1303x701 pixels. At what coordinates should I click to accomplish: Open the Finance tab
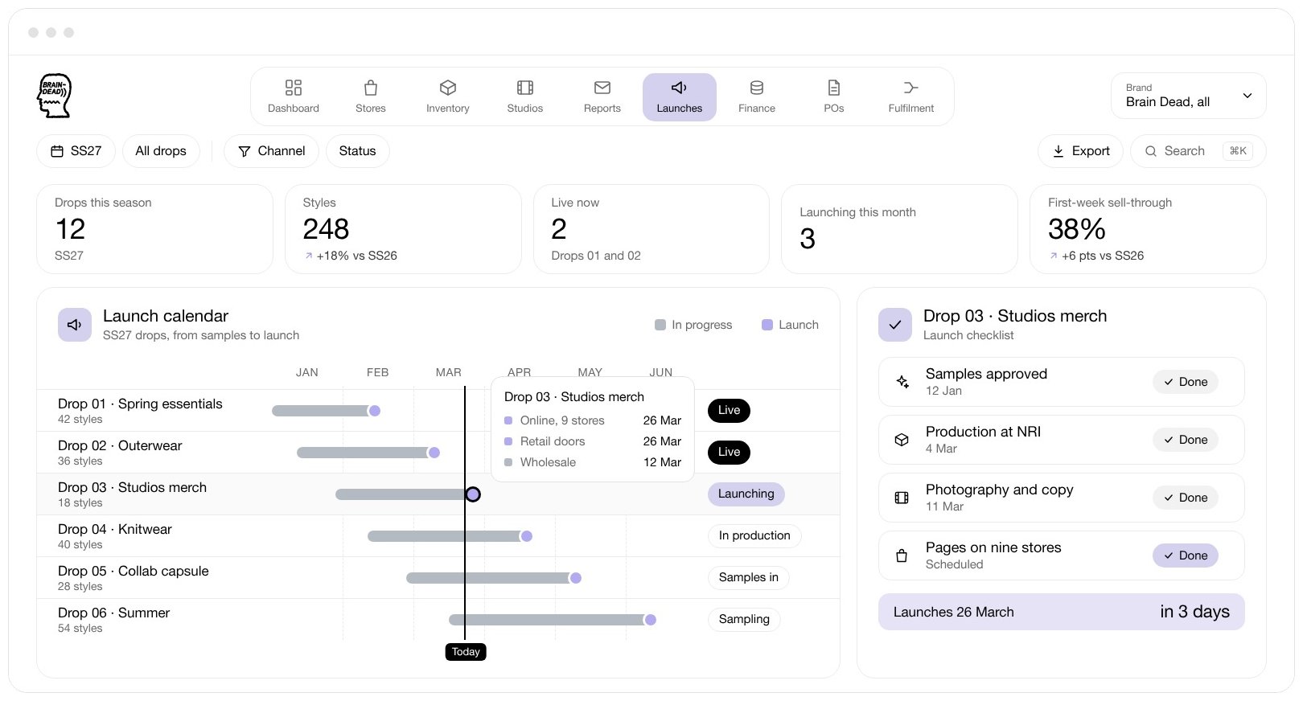pyautogui.click(x=757, y=96)
